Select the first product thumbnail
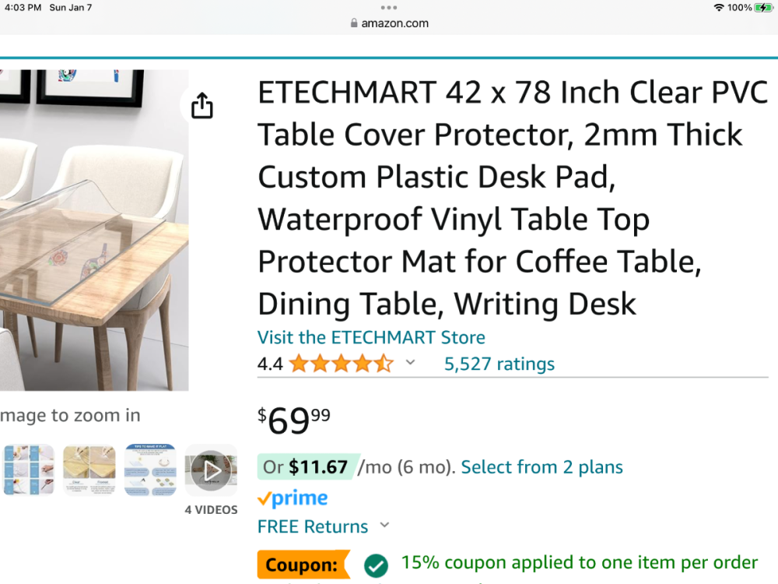Image resolution: width=778 pixels, height=584 pixels. [x=28, y=470]
